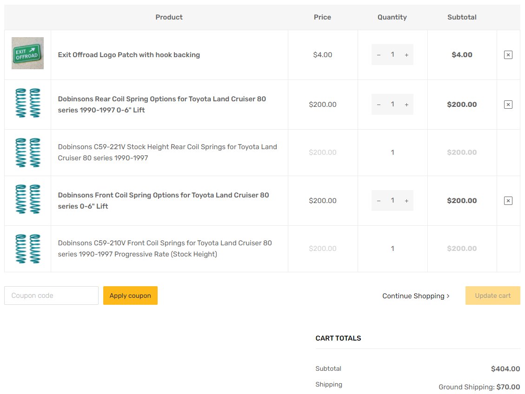Increase quantity of Rear Coil Spring Options
Screen dimensions: 525x394
406,105
